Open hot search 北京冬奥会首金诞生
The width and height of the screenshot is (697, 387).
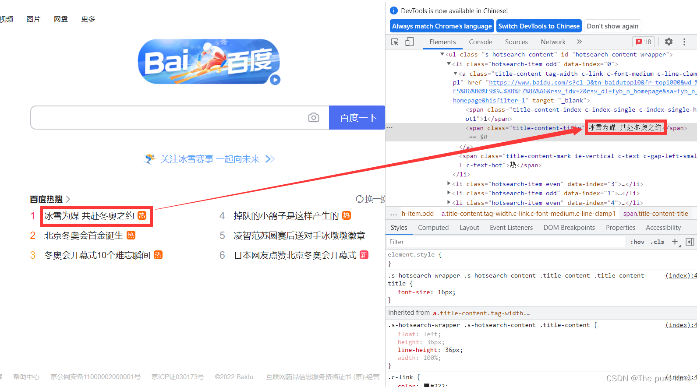coord(83,236)
